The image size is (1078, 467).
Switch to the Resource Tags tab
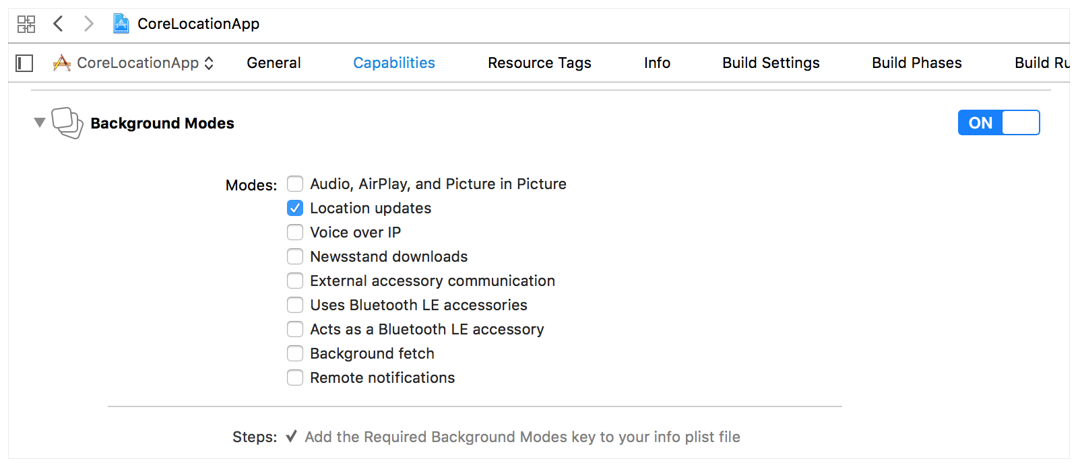click(x=539, y=63)
